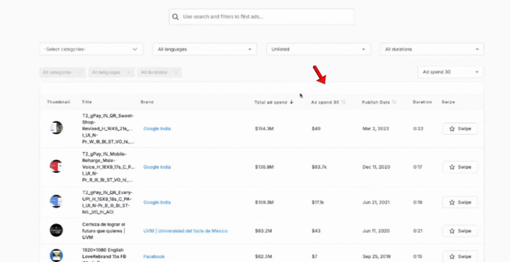Open the Facebook brand link

(154, 257)
